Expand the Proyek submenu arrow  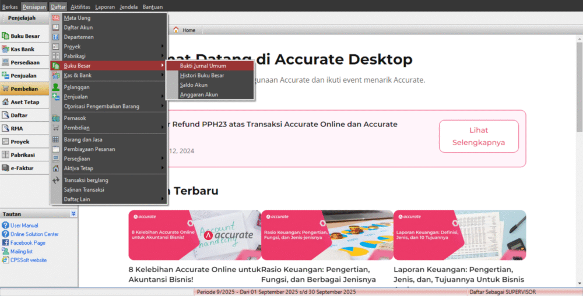[163, 47]
